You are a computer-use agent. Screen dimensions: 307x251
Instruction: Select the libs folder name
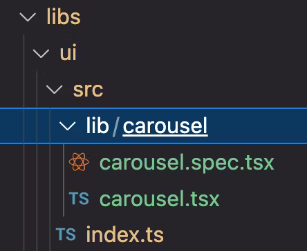pyautogui.click(x=64, y=17)
